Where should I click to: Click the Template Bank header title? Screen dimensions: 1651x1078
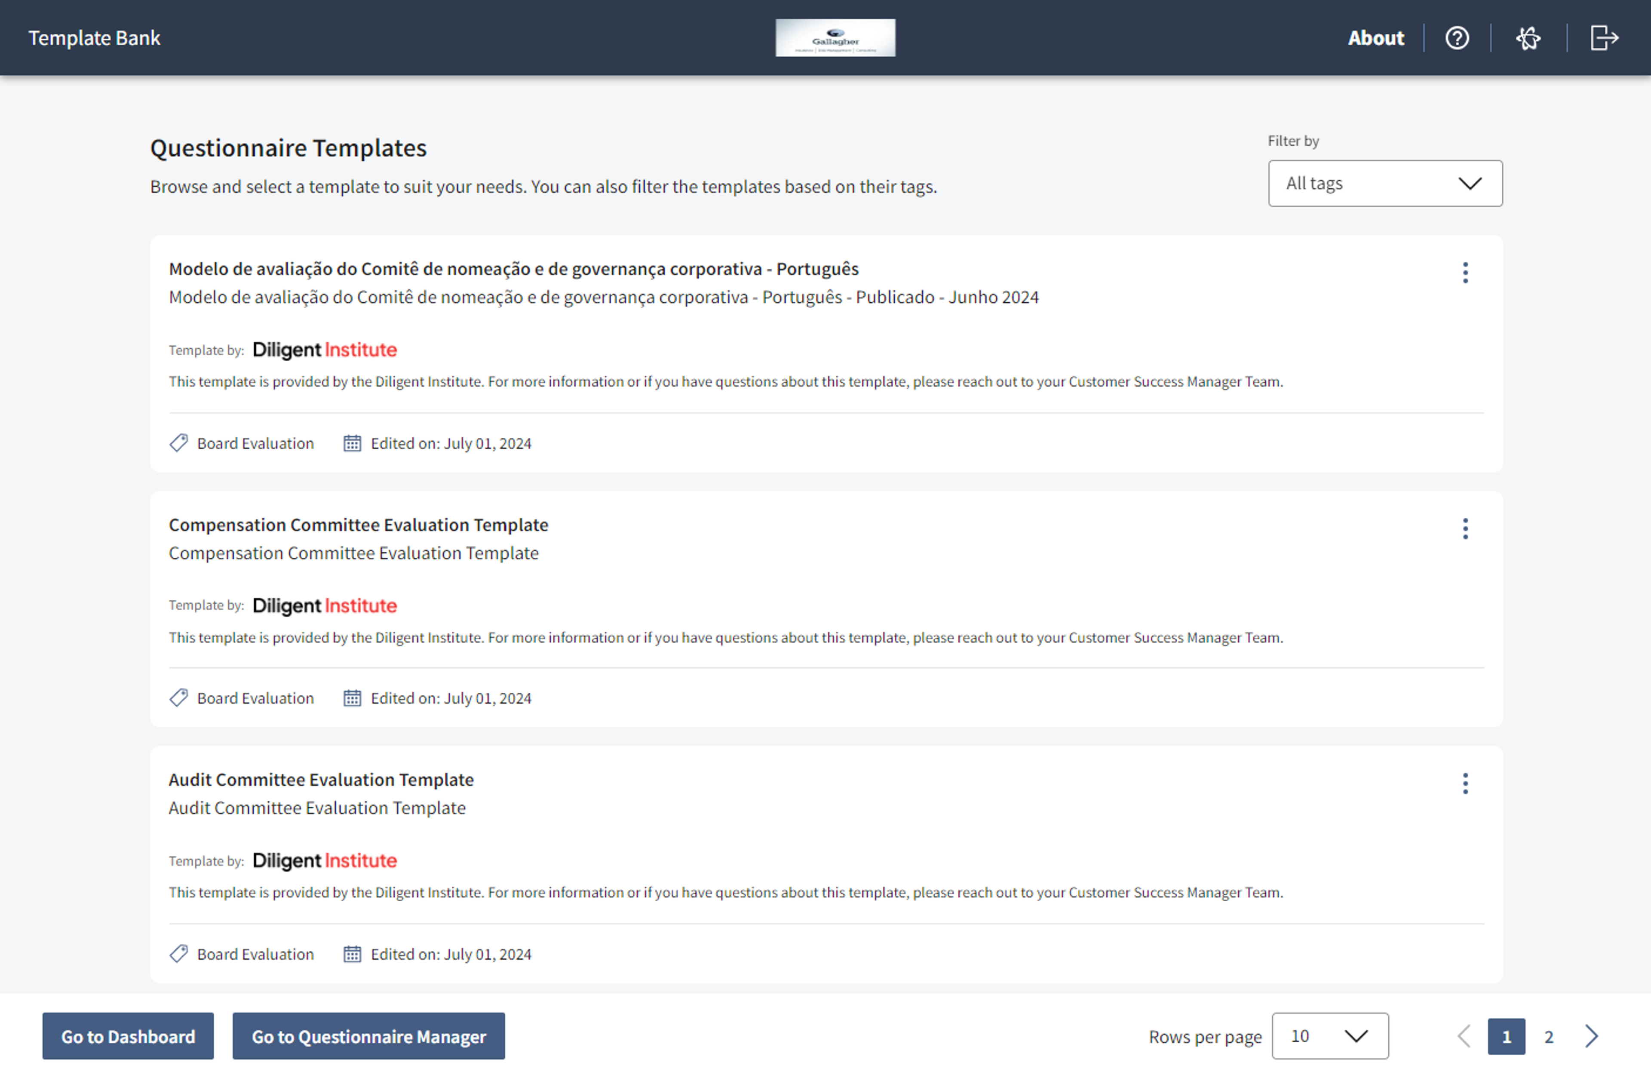[94, 37]
